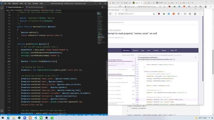Open Visual Studio Code from taskbar
Image resolution: width=214 pixels, height=120 pixels.
point(36,118)
